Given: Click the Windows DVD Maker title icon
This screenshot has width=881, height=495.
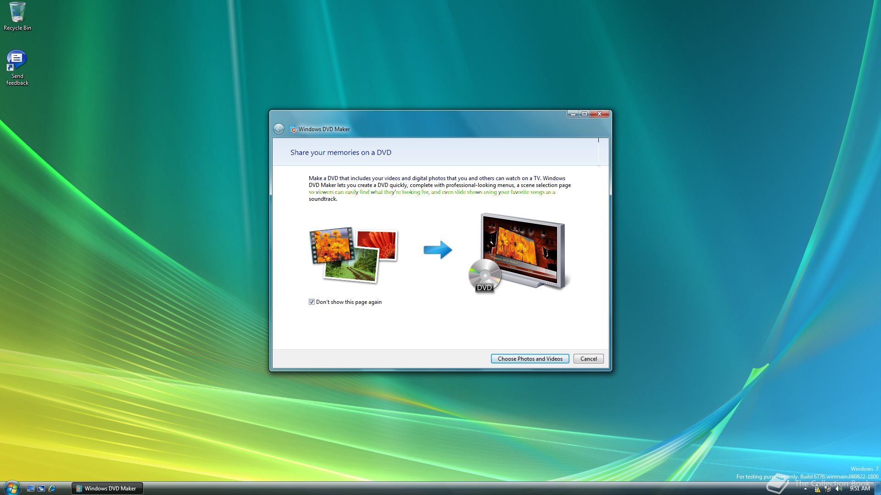Looking at the screenshot, I should click(293, 129).
